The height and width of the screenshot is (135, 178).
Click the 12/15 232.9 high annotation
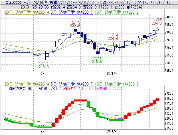[75, 24]
